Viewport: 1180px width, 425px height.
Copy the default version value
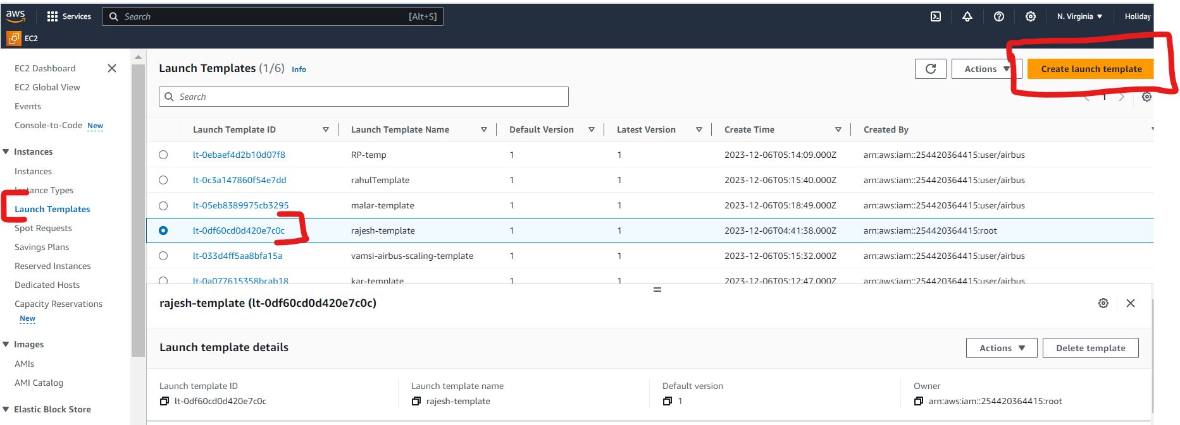pyautogui.click(x=668, y=401)
